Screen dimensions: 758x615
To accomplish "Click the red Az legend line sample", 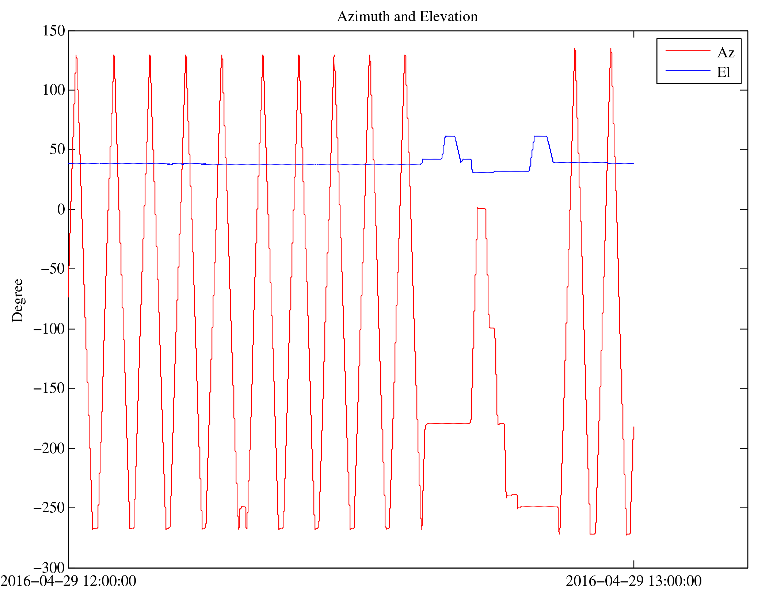I will click(x=687, y=51).
